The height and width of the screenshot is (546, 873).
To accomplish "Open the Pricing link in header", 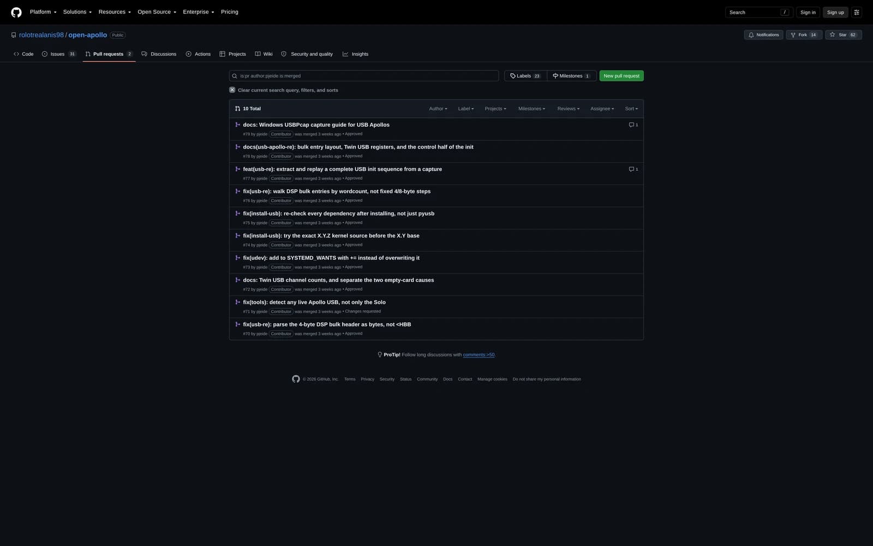I will point(230,12).
